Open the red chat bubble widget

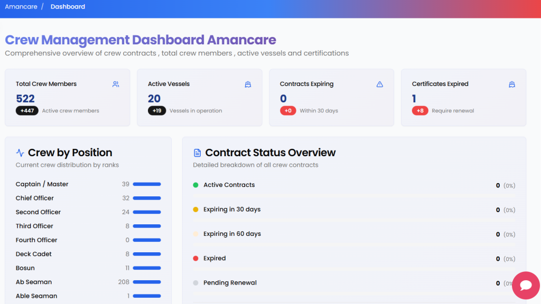(x=526, y=286)
